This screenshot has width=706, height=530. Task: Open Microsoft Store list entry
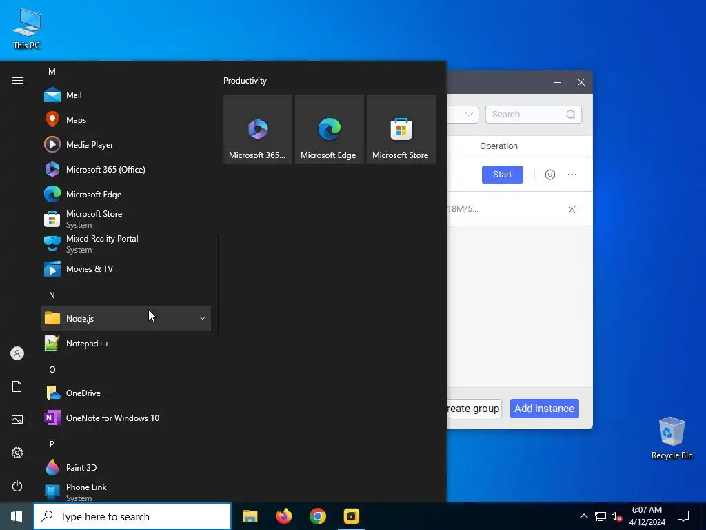126,219
